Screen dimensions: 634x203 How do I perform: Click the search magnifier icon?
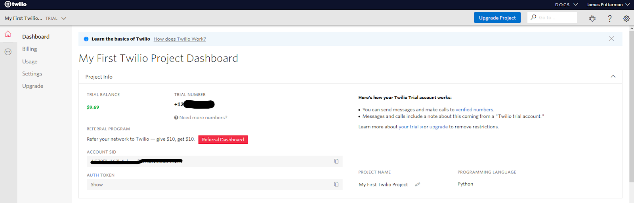coord(533,17)
